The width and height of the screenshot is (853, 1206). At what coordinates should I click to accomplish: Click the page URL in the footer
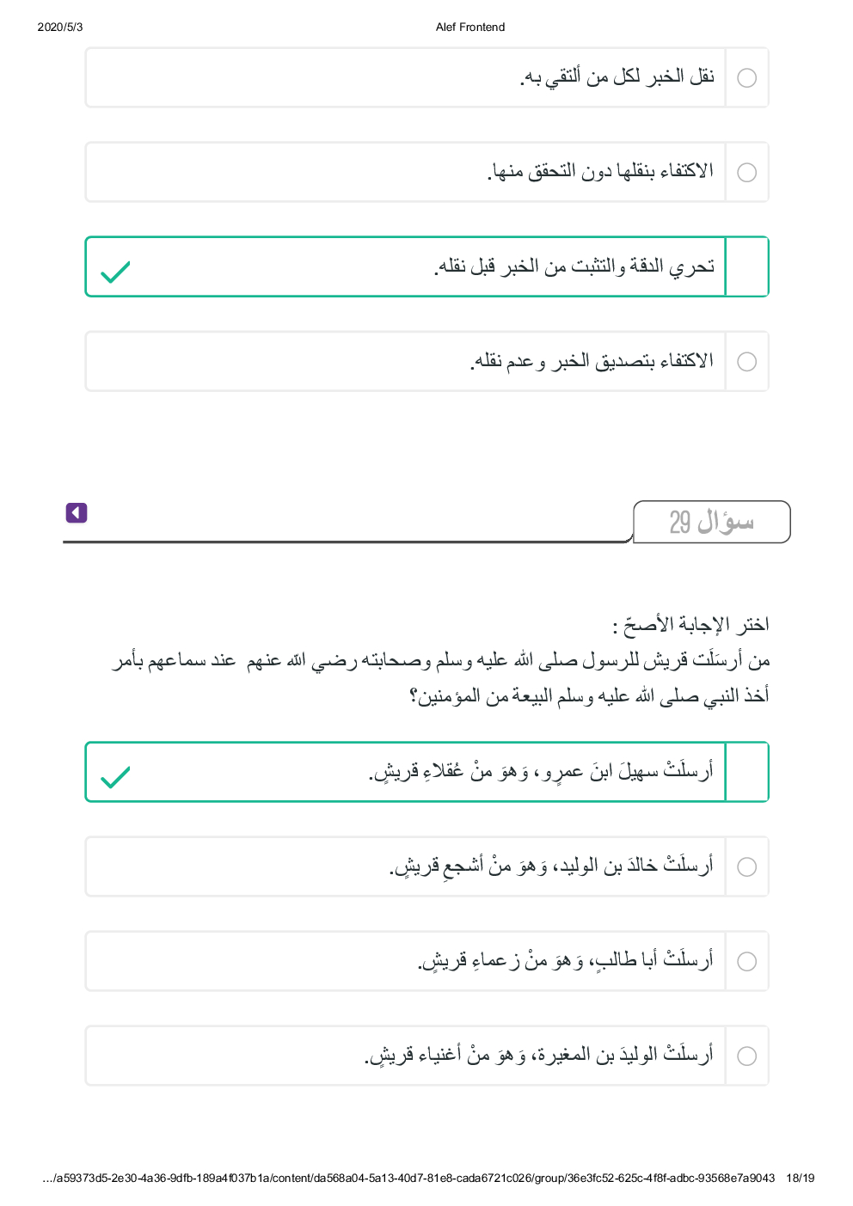[x=408, y=1178]
